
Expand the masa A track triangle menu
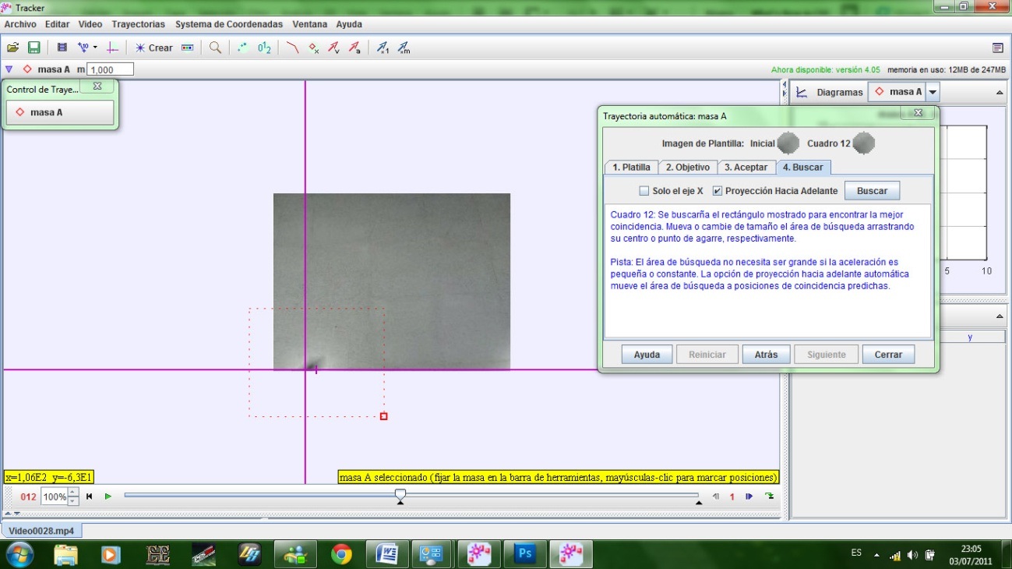tap(9, 69)
